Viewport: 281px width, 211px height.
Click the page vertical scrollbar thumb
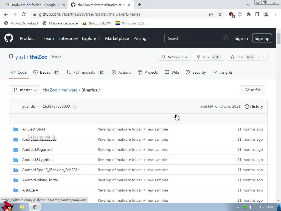[279, 38]
